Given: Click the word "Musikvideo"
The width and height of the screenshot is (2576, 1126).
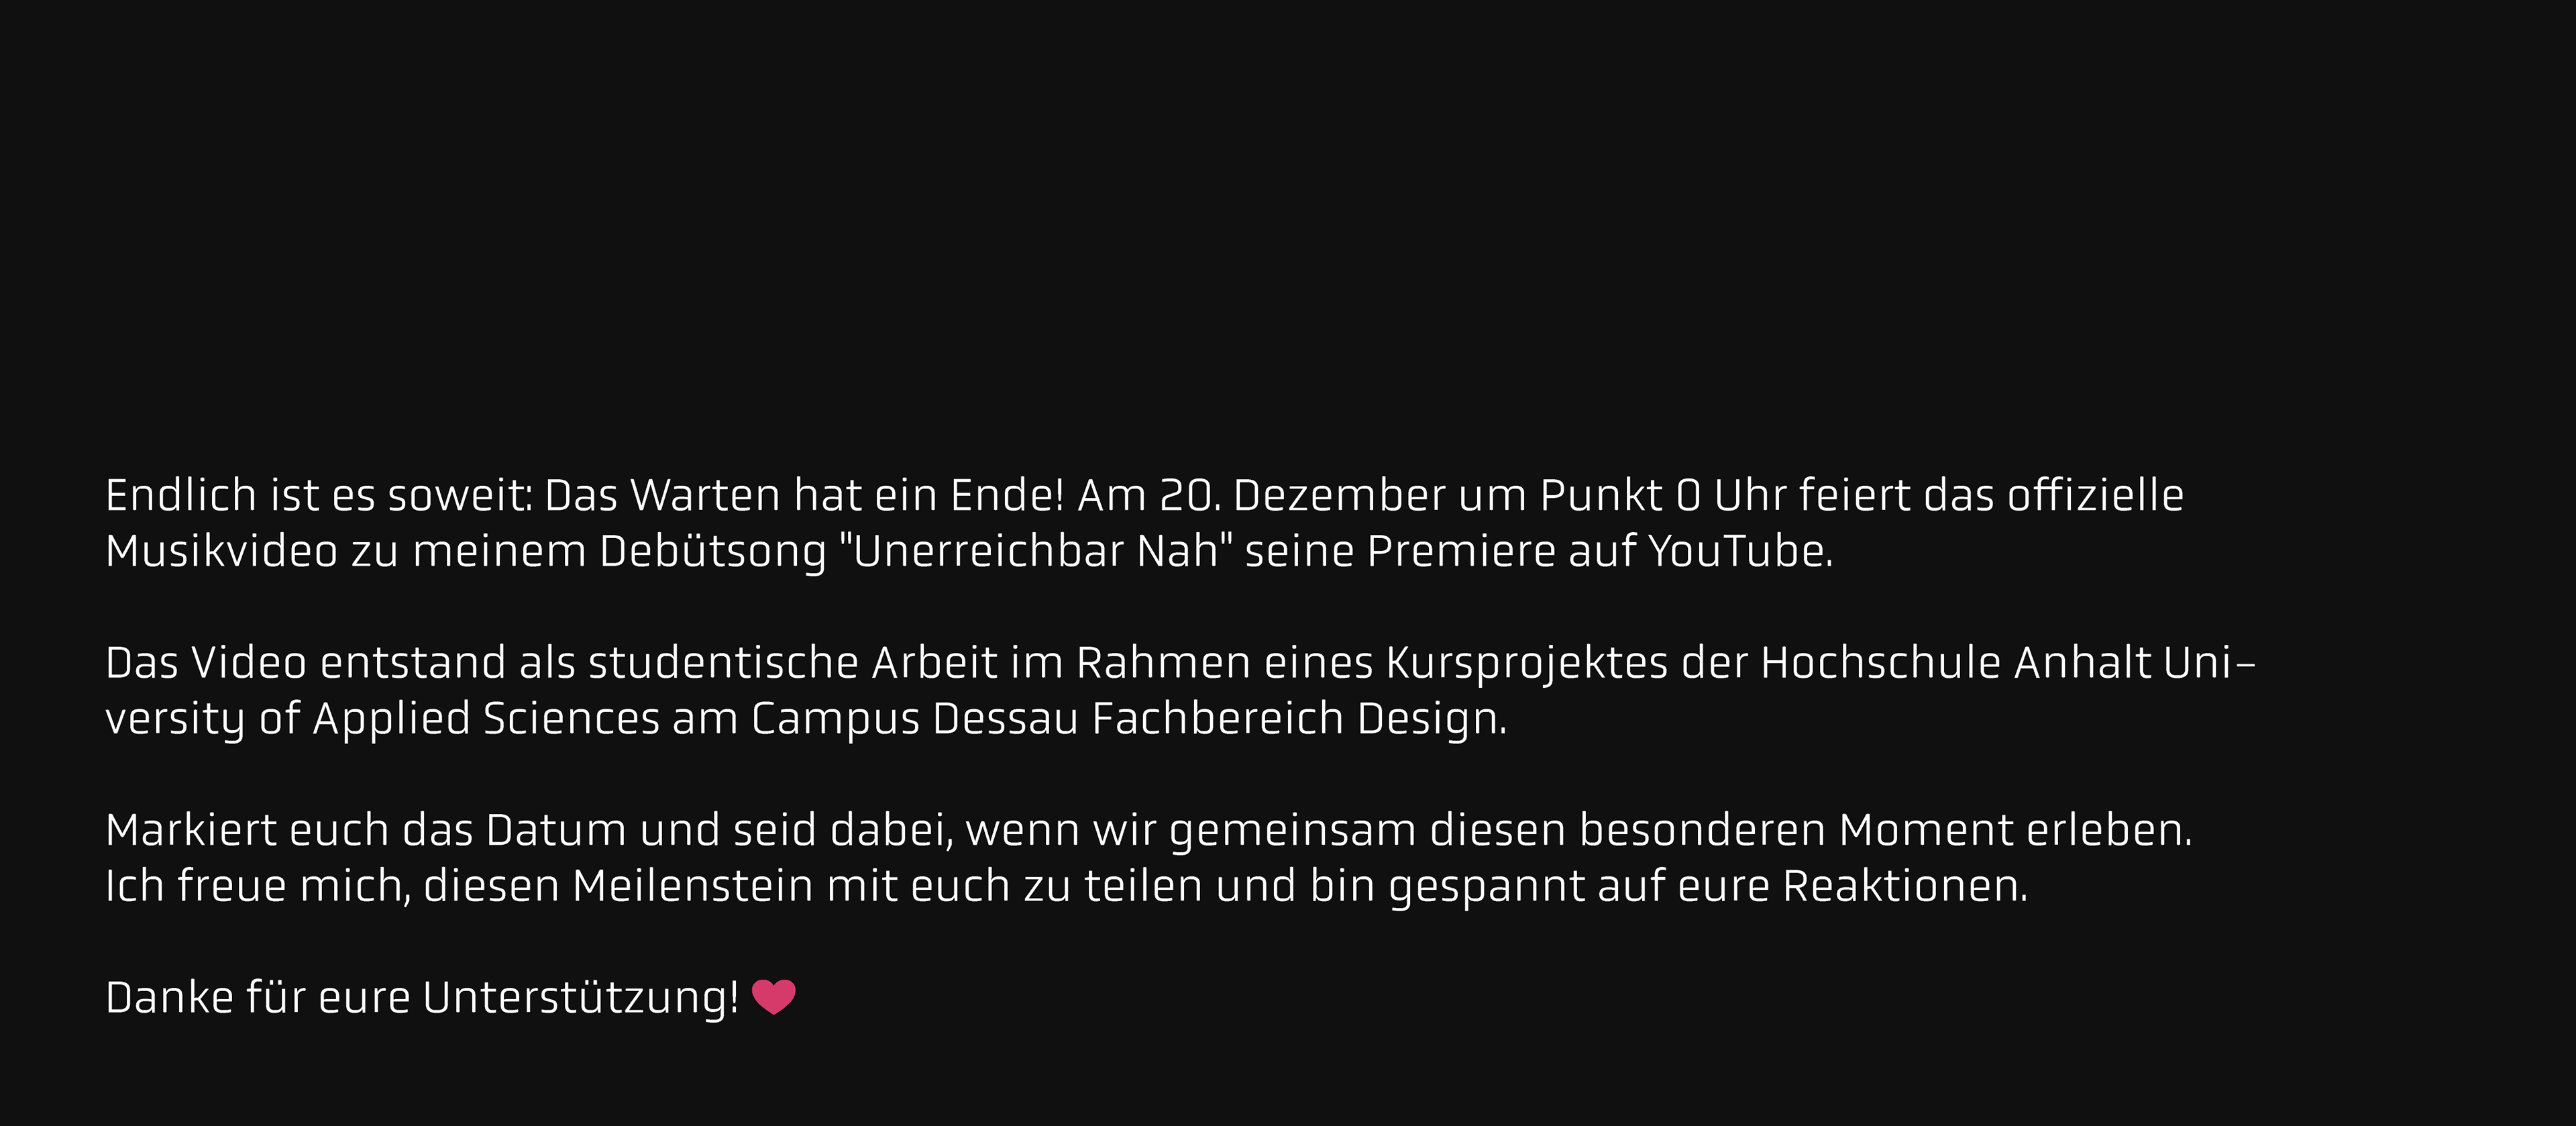Looking at the screenshot, I should point(221,551).
